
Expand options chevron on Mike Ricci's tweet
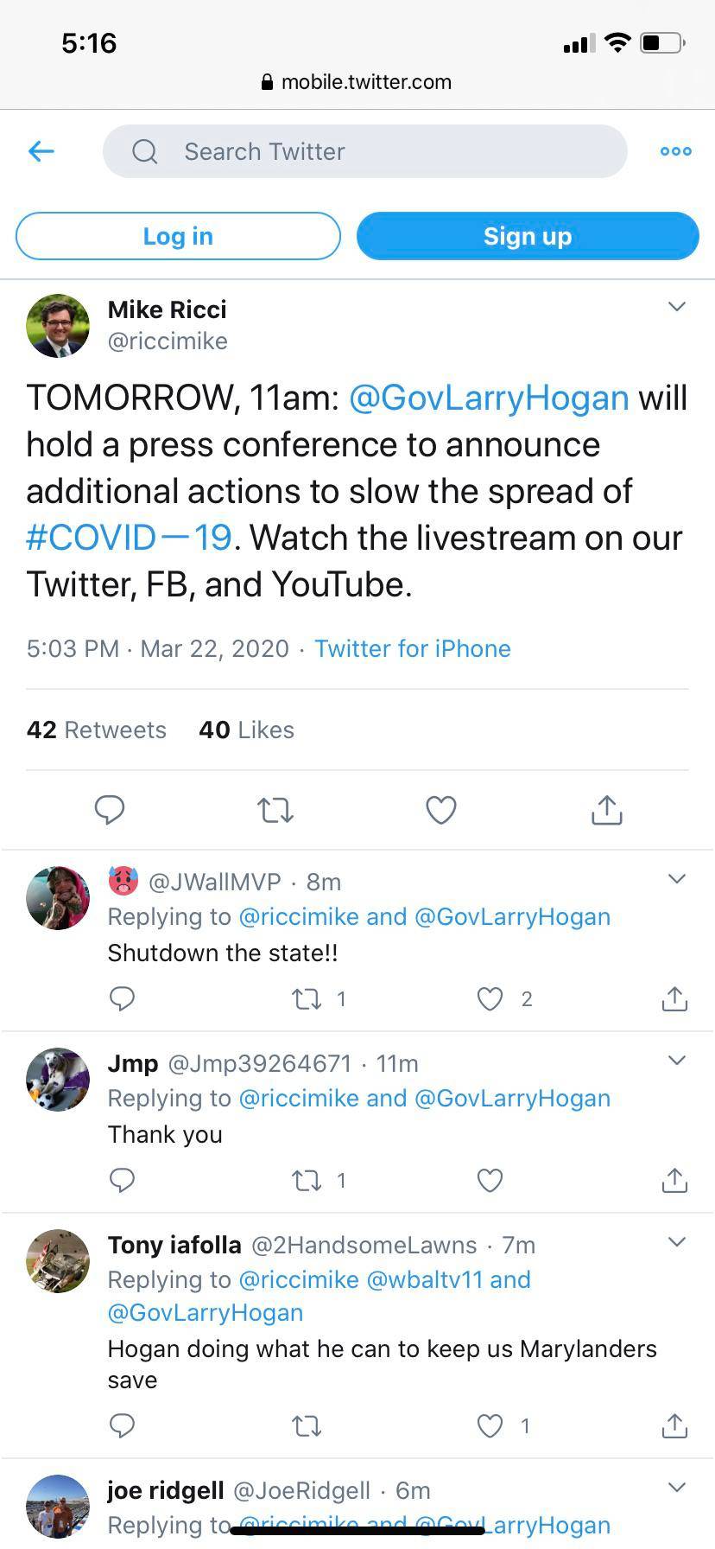pos(677,307)
